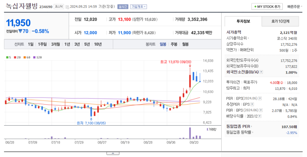Viewport: 307px width, 157px height.
Task: Open the help icon beside 추정PER EPS
Action: (252, 104)
